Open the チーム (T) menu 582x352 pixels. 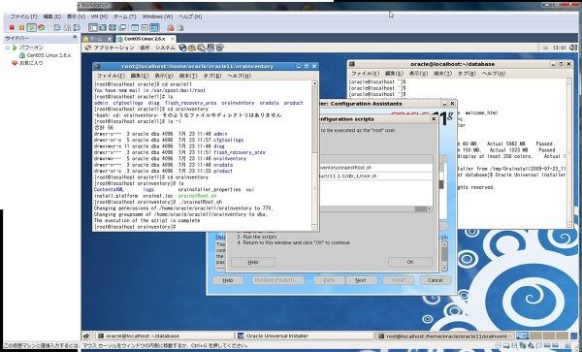tap(125, 16)
